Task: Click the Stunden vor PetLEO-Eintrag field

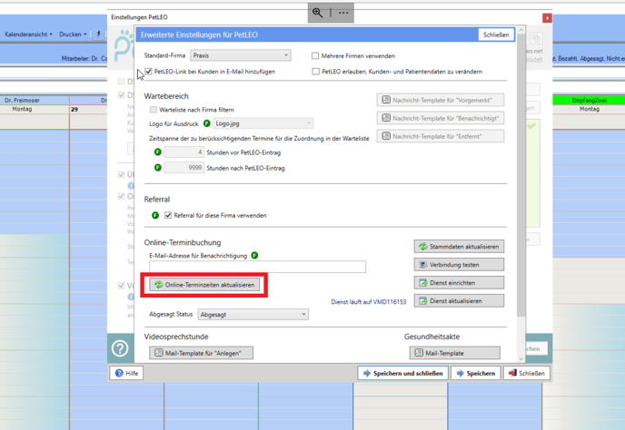Action: pyautogui.click(x=184, y=152)
